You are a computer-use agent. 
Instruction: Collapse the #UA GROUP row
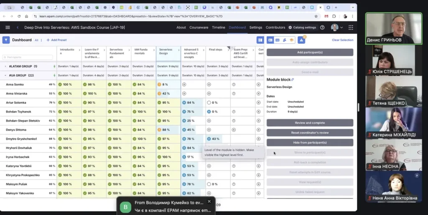pos(5,75)
